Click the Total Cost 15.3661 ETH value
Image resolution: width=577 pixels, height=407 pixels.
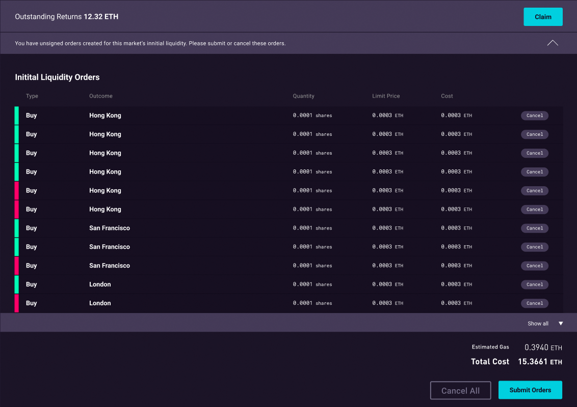540,361
